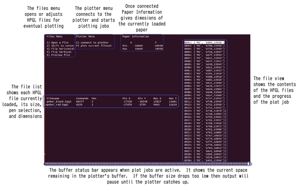This screenshot has width=299, height=189.
Task: Click the 'Max' row label in Paper Information
Action: [125, 49]
